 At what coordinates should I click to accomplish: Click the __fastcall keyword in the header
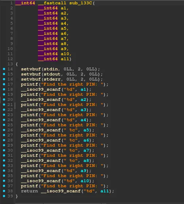[52, 3]
